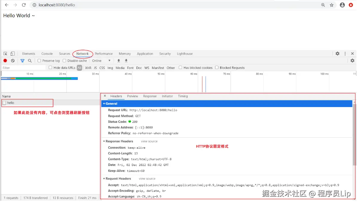This screenshot has width=357, height=204.
Task: Toggle the device toolbar icon
Action: (x=13, y=54)
